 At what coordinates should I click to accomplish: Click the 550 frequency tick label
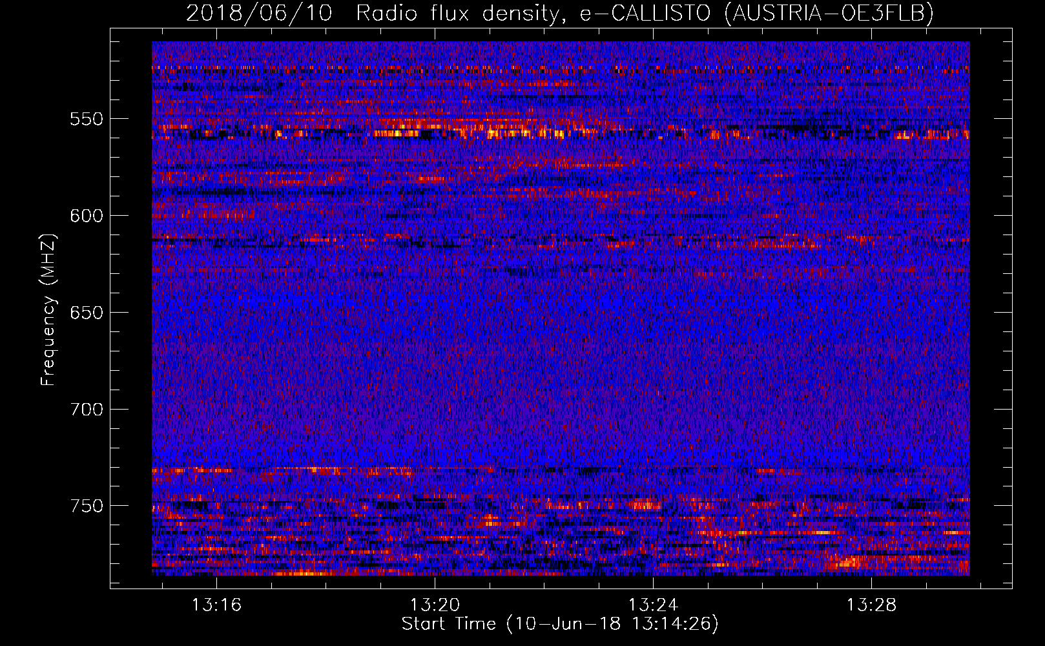87,119
